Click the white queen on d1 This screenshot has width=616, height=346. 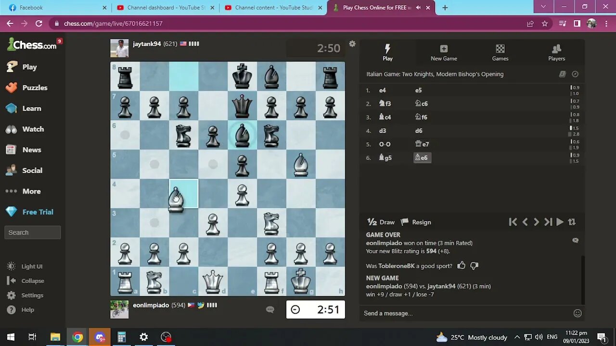pyautogui.click(x=213, y=281)
